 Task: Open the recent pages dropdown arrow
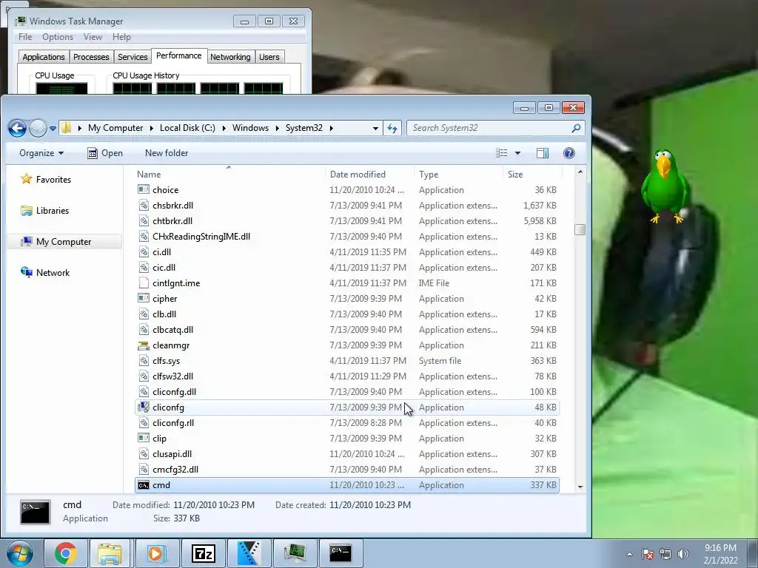[53, 129]
